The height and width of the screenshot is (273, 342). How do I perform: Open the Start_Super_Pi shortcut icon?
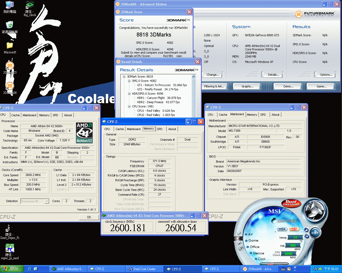[10, 232]
